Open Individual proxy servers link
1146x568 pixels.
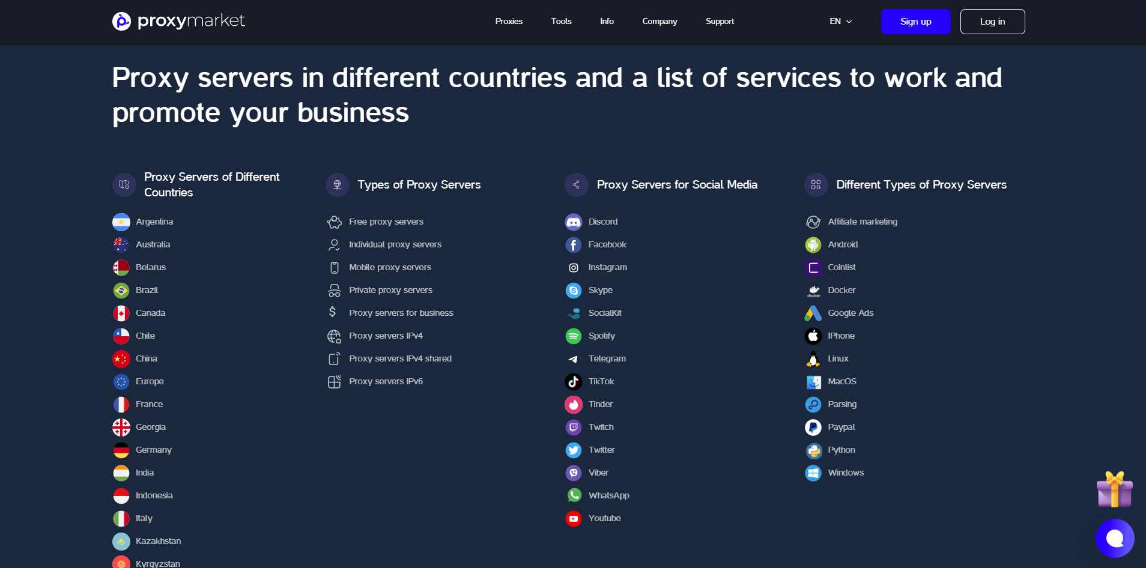[x=395, y=245]
